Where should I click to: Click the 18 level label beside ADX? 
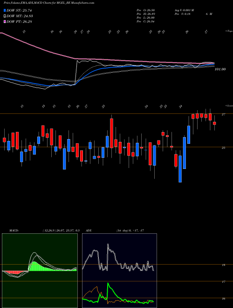[223, 265]
